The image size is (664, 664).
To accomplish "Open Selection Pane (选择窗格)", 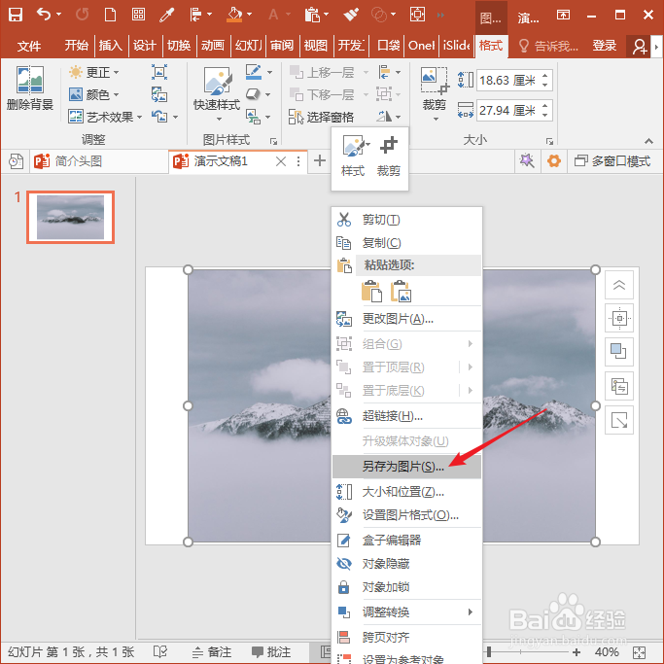I will (322, 117).
